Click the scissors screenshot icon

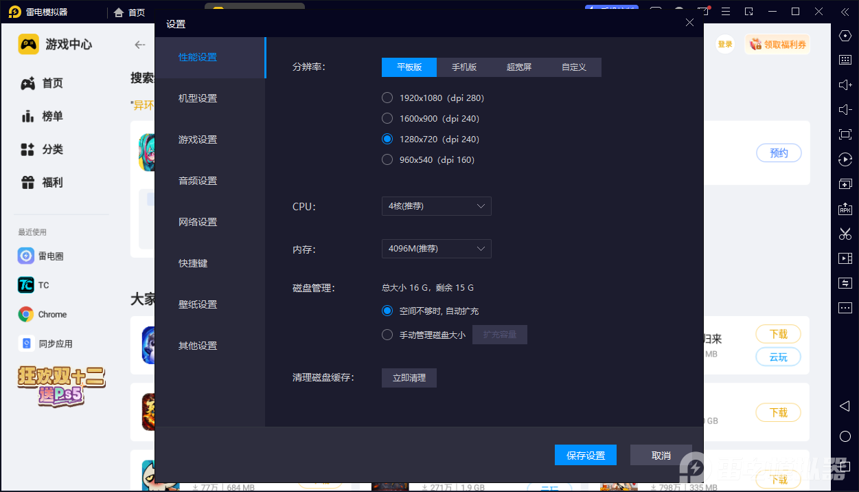[845, 234]
